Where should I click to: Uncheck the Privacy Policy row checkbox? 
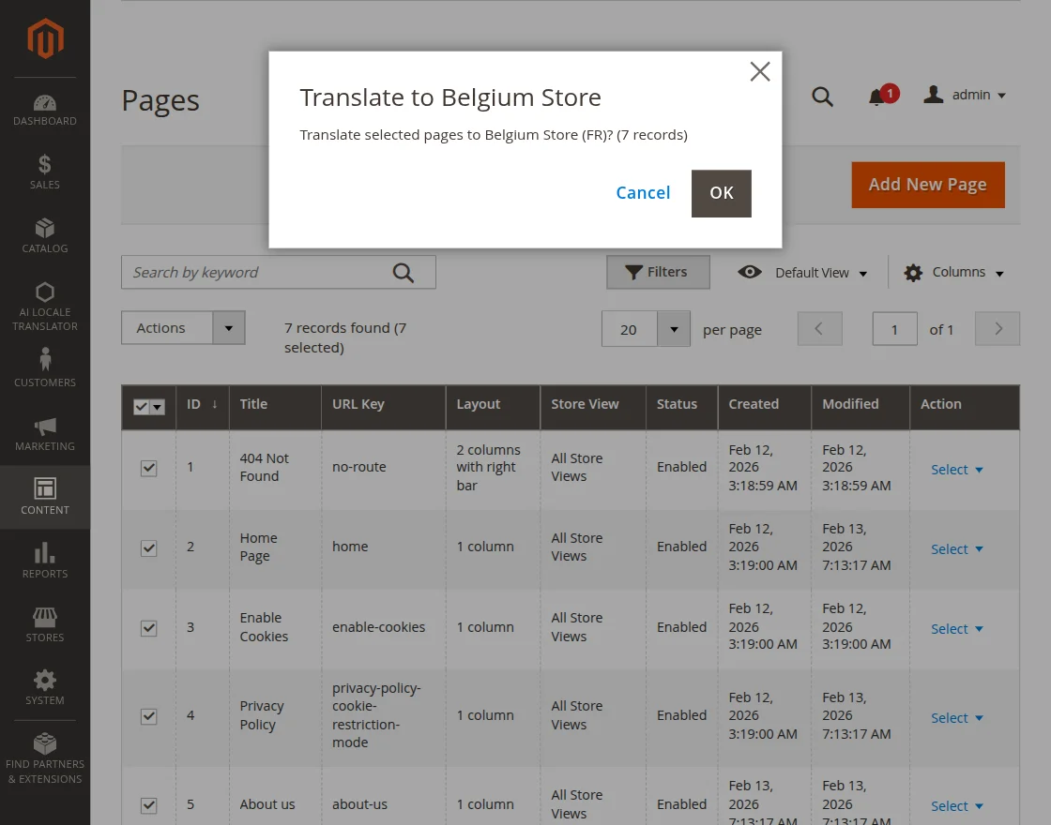[x=149, y=716]
